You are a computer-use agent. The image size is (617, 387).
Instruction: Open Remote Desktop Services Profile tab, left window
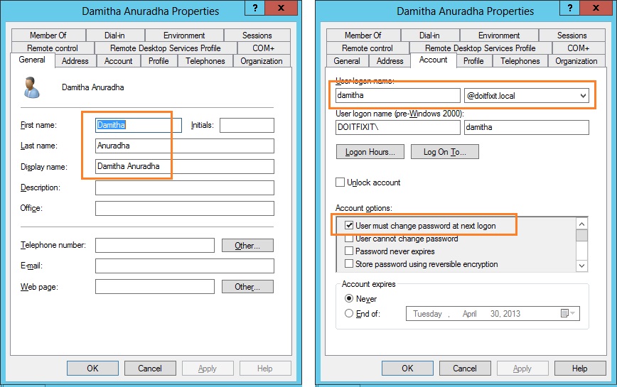[x=165, y=48]
